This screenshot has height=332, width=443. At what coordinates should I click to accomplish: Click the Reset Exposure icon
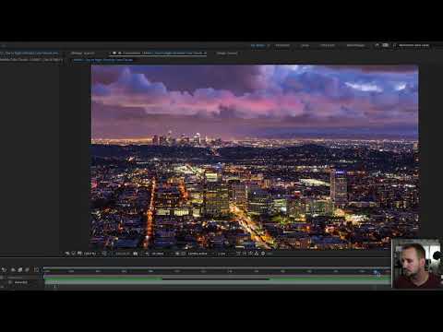[x=263, y=254]
